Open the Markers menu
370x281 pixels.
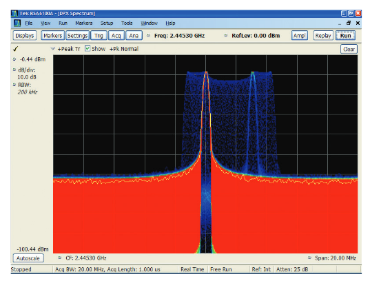84,23
